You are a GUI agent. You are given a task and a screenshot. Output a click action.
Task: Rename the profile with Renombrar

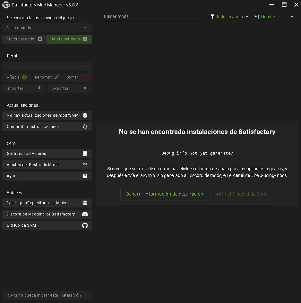coord(47,77)
